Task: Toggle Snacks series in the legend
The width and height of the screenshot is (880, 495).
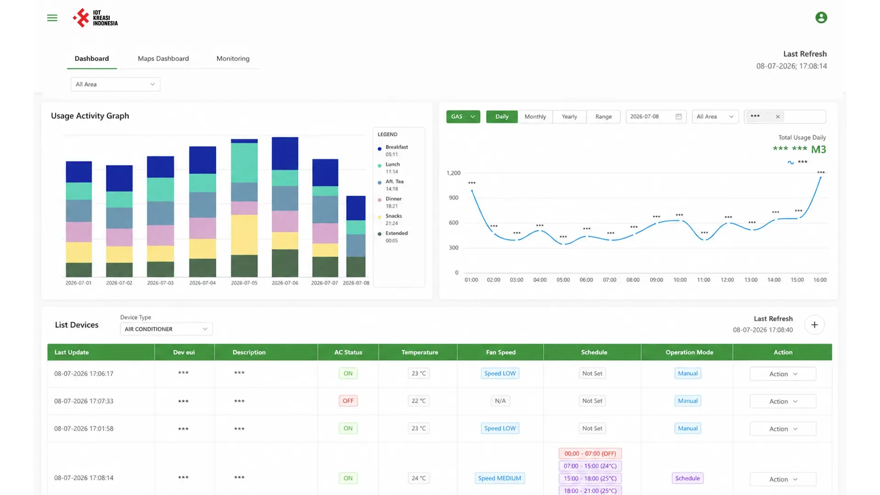Action: tap(390, 220)
